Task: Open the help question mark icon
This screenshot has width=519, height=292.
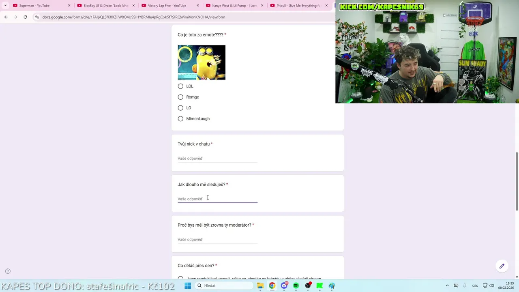Action: [8, 271]
